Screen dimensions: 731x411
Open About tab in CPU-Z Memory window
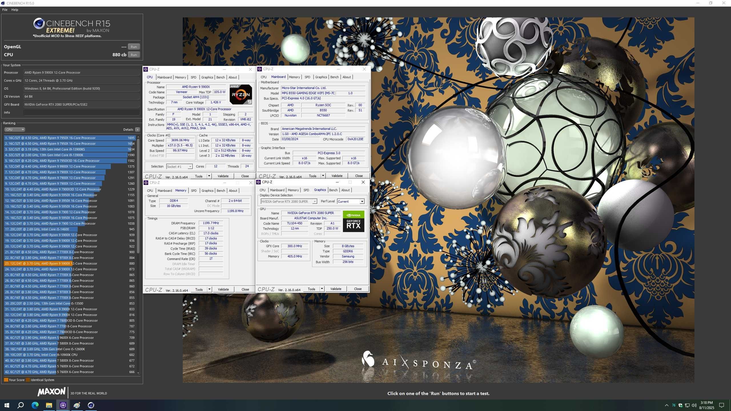pos(233,191)
